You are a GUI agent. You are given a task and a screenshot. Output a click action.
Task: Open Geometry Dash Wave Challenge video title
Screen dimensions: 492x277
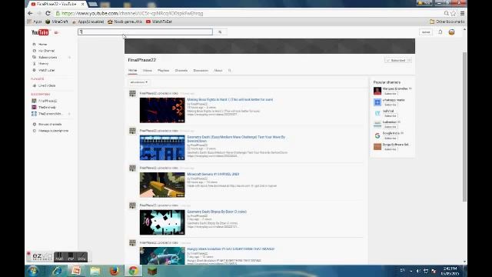coord(236,138)
